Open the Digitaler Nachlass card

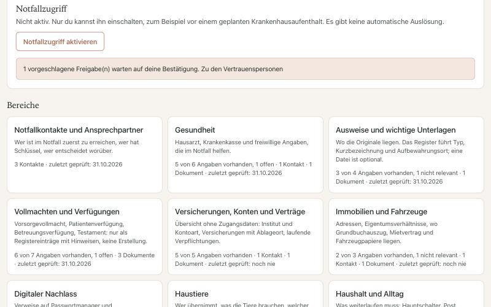[x=85, y=294]
